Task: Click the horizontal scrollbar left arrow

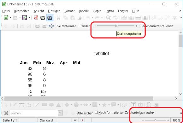Action: click(2, 98)
